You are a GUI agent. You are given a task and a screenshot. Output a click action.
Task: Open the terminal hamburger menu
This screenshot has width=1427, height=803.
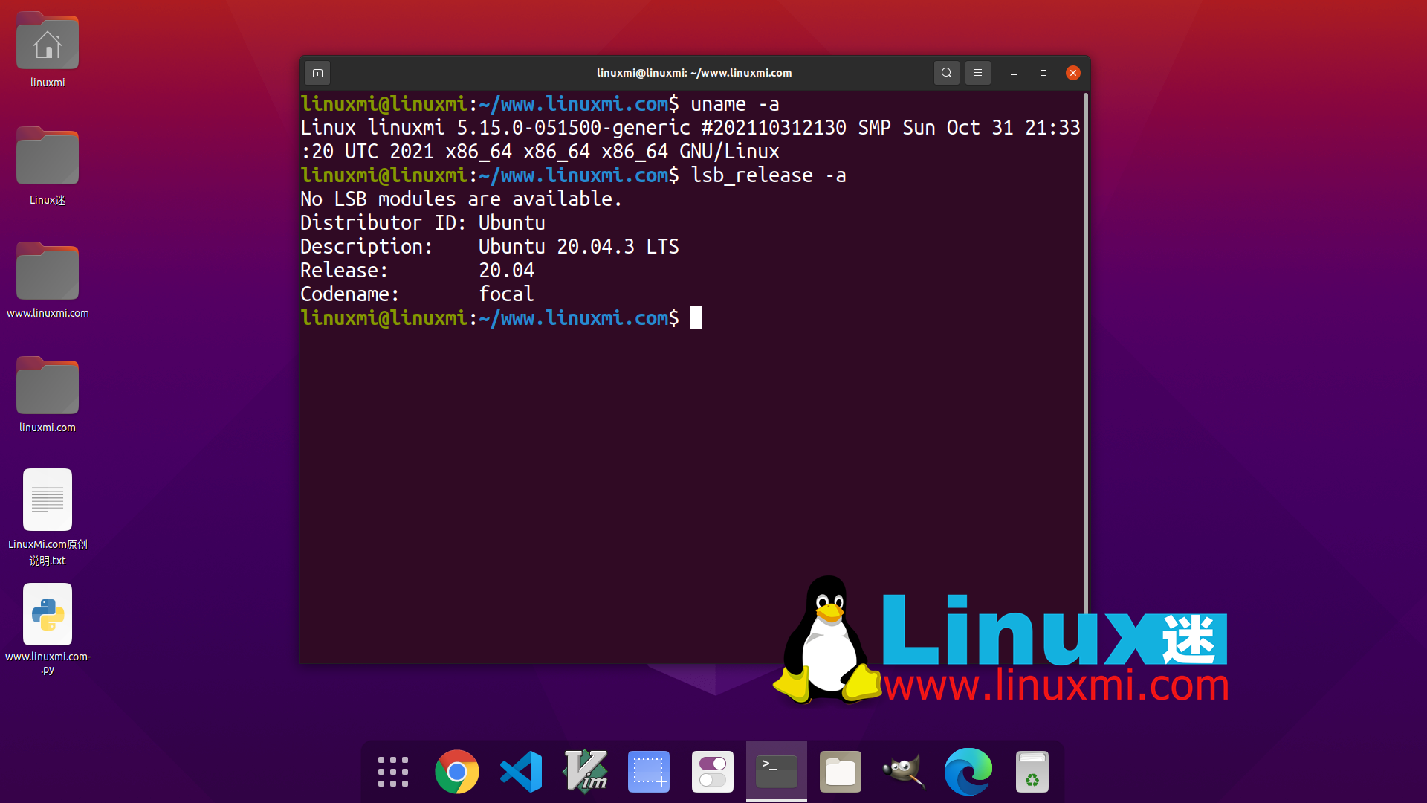978,73
